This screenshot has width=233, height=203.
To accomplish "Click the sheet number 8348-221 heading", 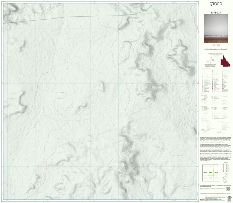I will click(x=216, y=13).
